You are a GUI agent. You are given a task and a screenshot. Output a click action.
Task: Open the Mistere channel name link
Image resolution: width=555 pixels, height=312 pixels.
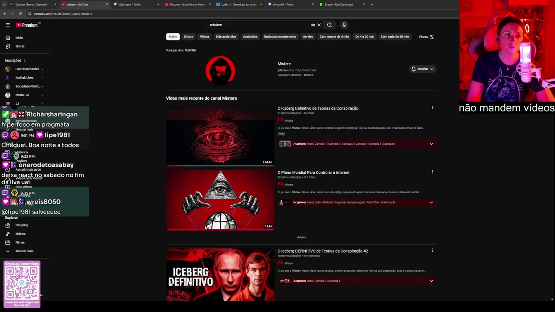284,64
